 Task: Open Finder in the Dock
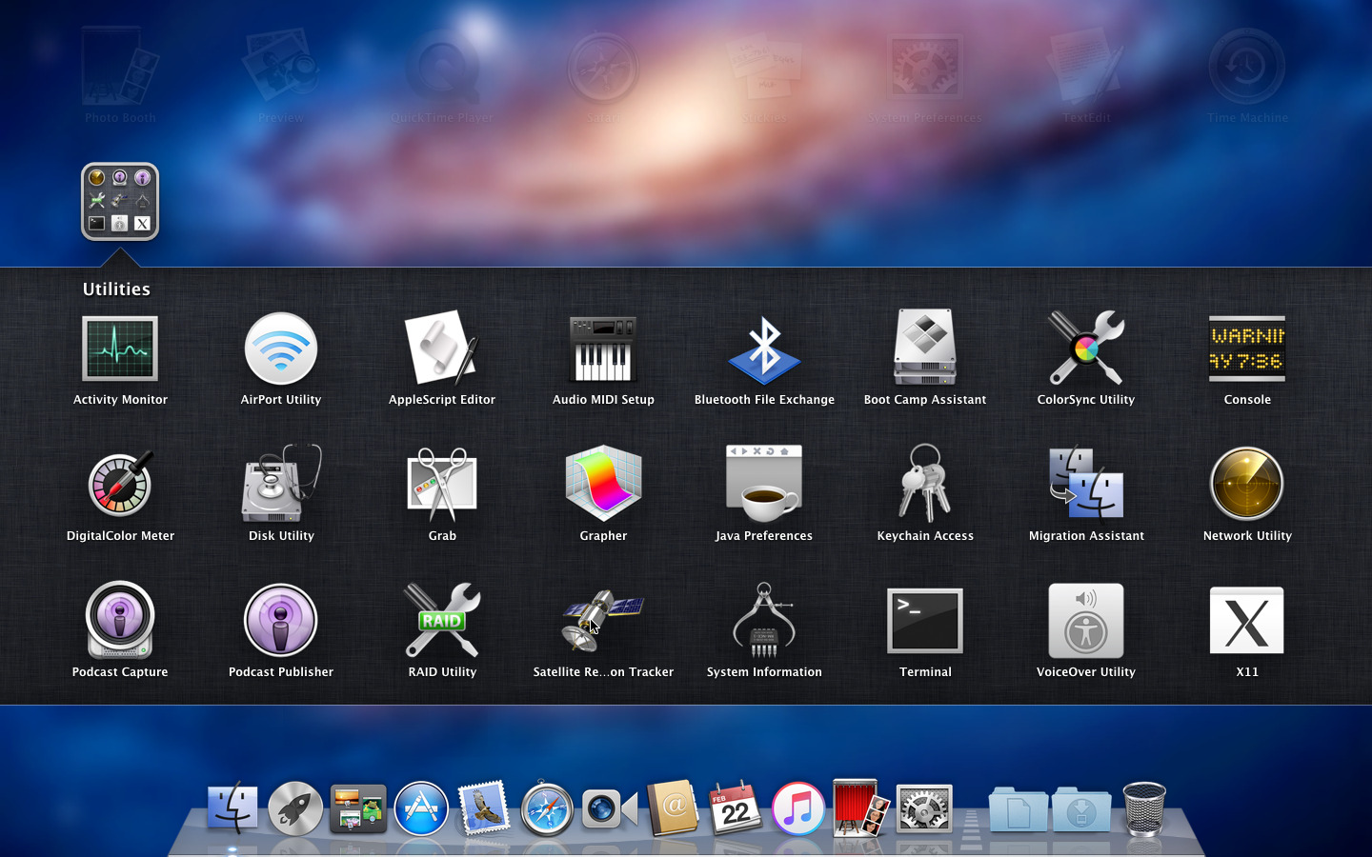point(232,809)
